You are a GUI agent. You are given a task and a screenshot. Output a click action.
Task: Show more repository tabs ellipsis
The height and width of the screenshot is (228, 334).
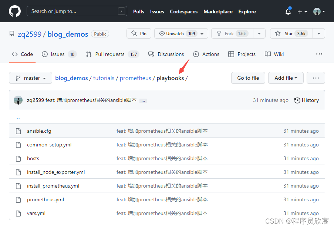point(319,54)
